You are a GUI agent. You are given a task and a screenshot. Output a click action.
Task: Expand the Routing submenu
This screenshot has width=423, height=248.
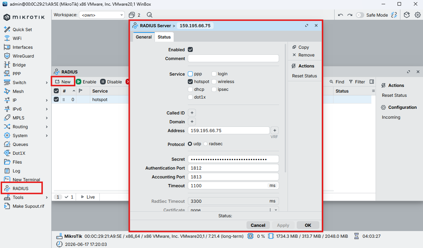(47, 127)
